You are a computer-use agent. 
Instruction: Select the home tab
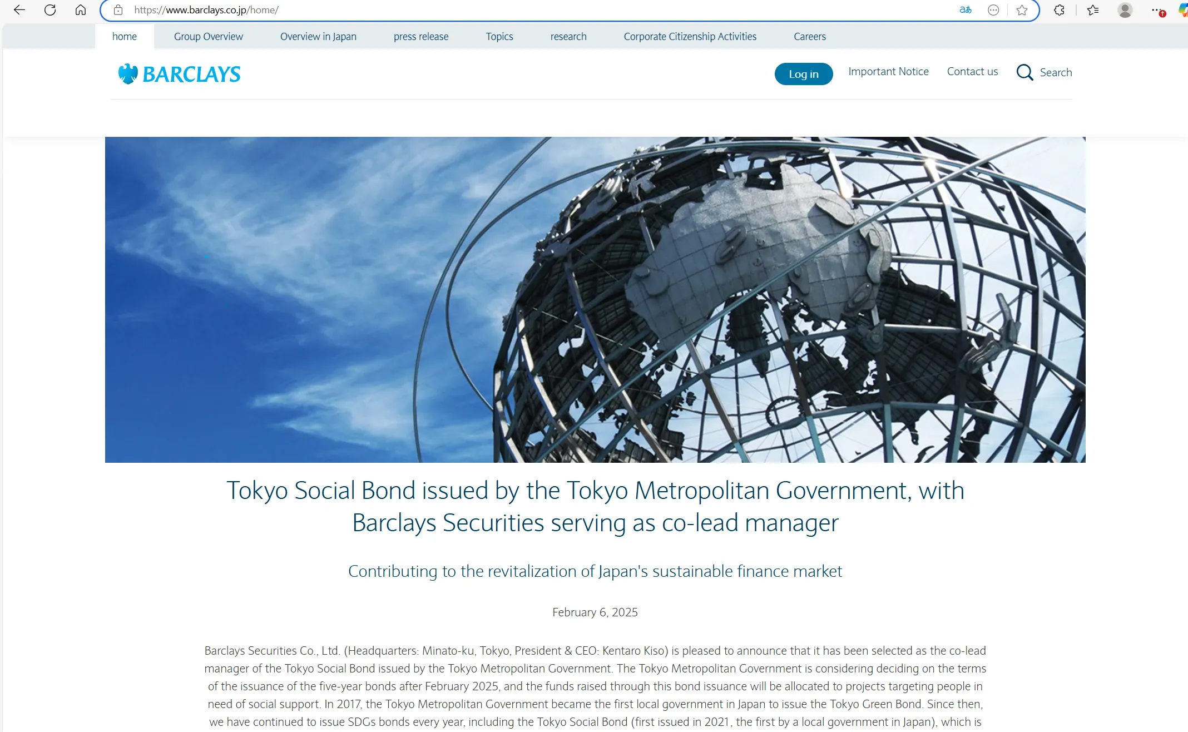pyautogui.click(x=125, y=36)
